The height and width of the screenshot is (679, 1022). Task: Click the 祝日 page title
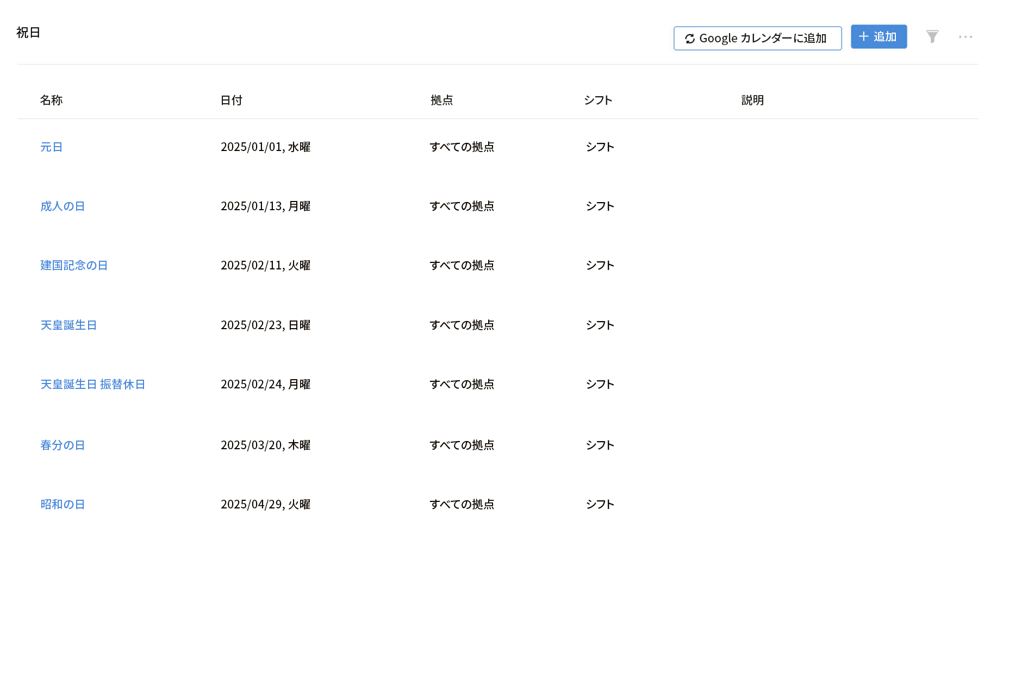[x=28, y=32]
